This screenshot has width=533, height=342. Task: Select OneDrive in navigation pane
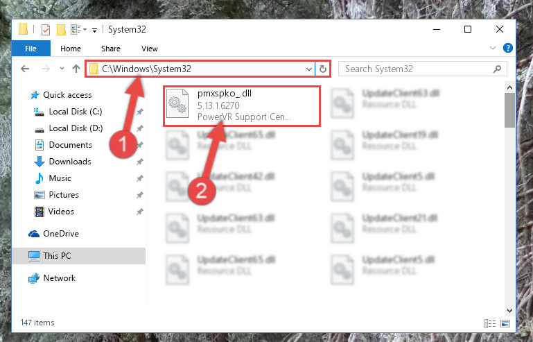(x=60, y=234)
